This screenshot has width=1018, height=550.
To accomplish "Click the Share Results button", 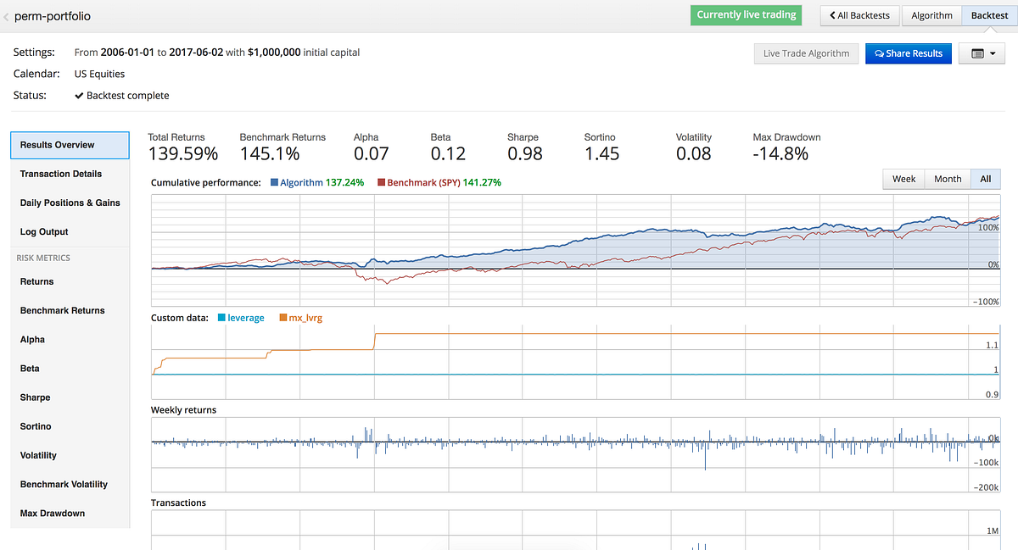I will click(909, 53).
